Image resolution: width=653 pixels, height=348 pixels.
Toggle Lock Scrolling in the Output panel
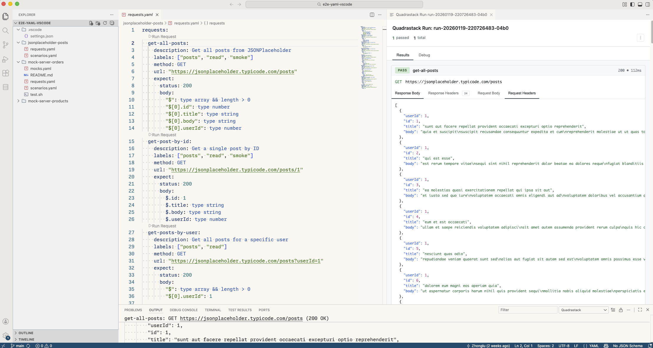pyautogui.click(x=621, y=310)
